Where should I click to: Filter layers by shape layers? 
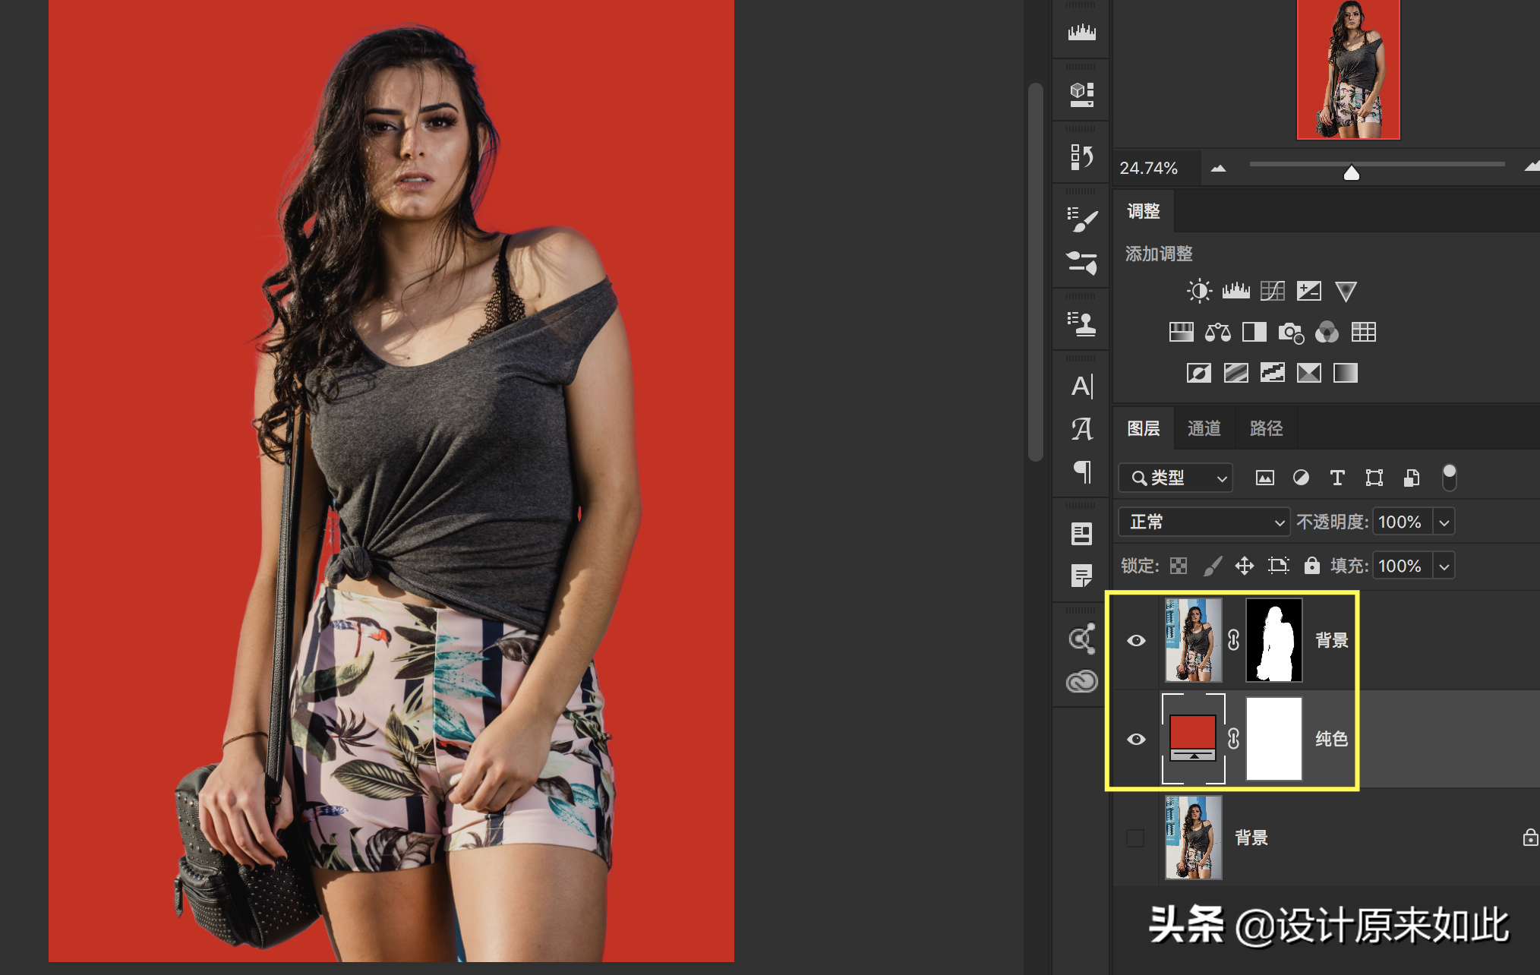click(x=1374, y=478)
